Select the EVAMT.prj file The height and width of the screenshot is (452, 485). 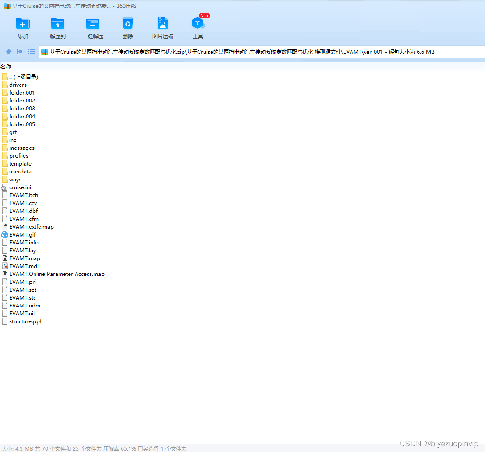(x=19, y=282)
